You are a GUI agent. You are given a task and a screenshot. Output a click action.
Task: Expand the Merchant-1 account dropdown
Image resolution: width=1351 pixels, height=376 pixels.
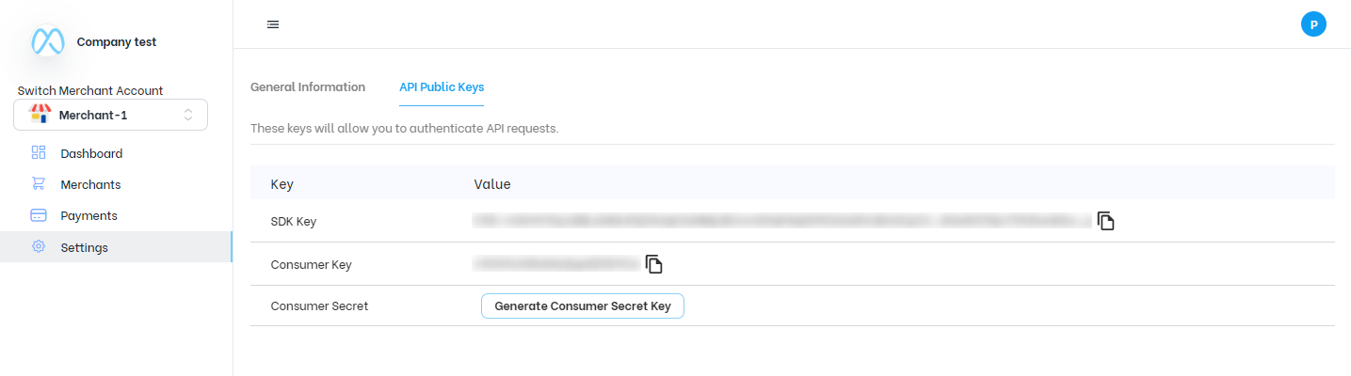(110, 115)
